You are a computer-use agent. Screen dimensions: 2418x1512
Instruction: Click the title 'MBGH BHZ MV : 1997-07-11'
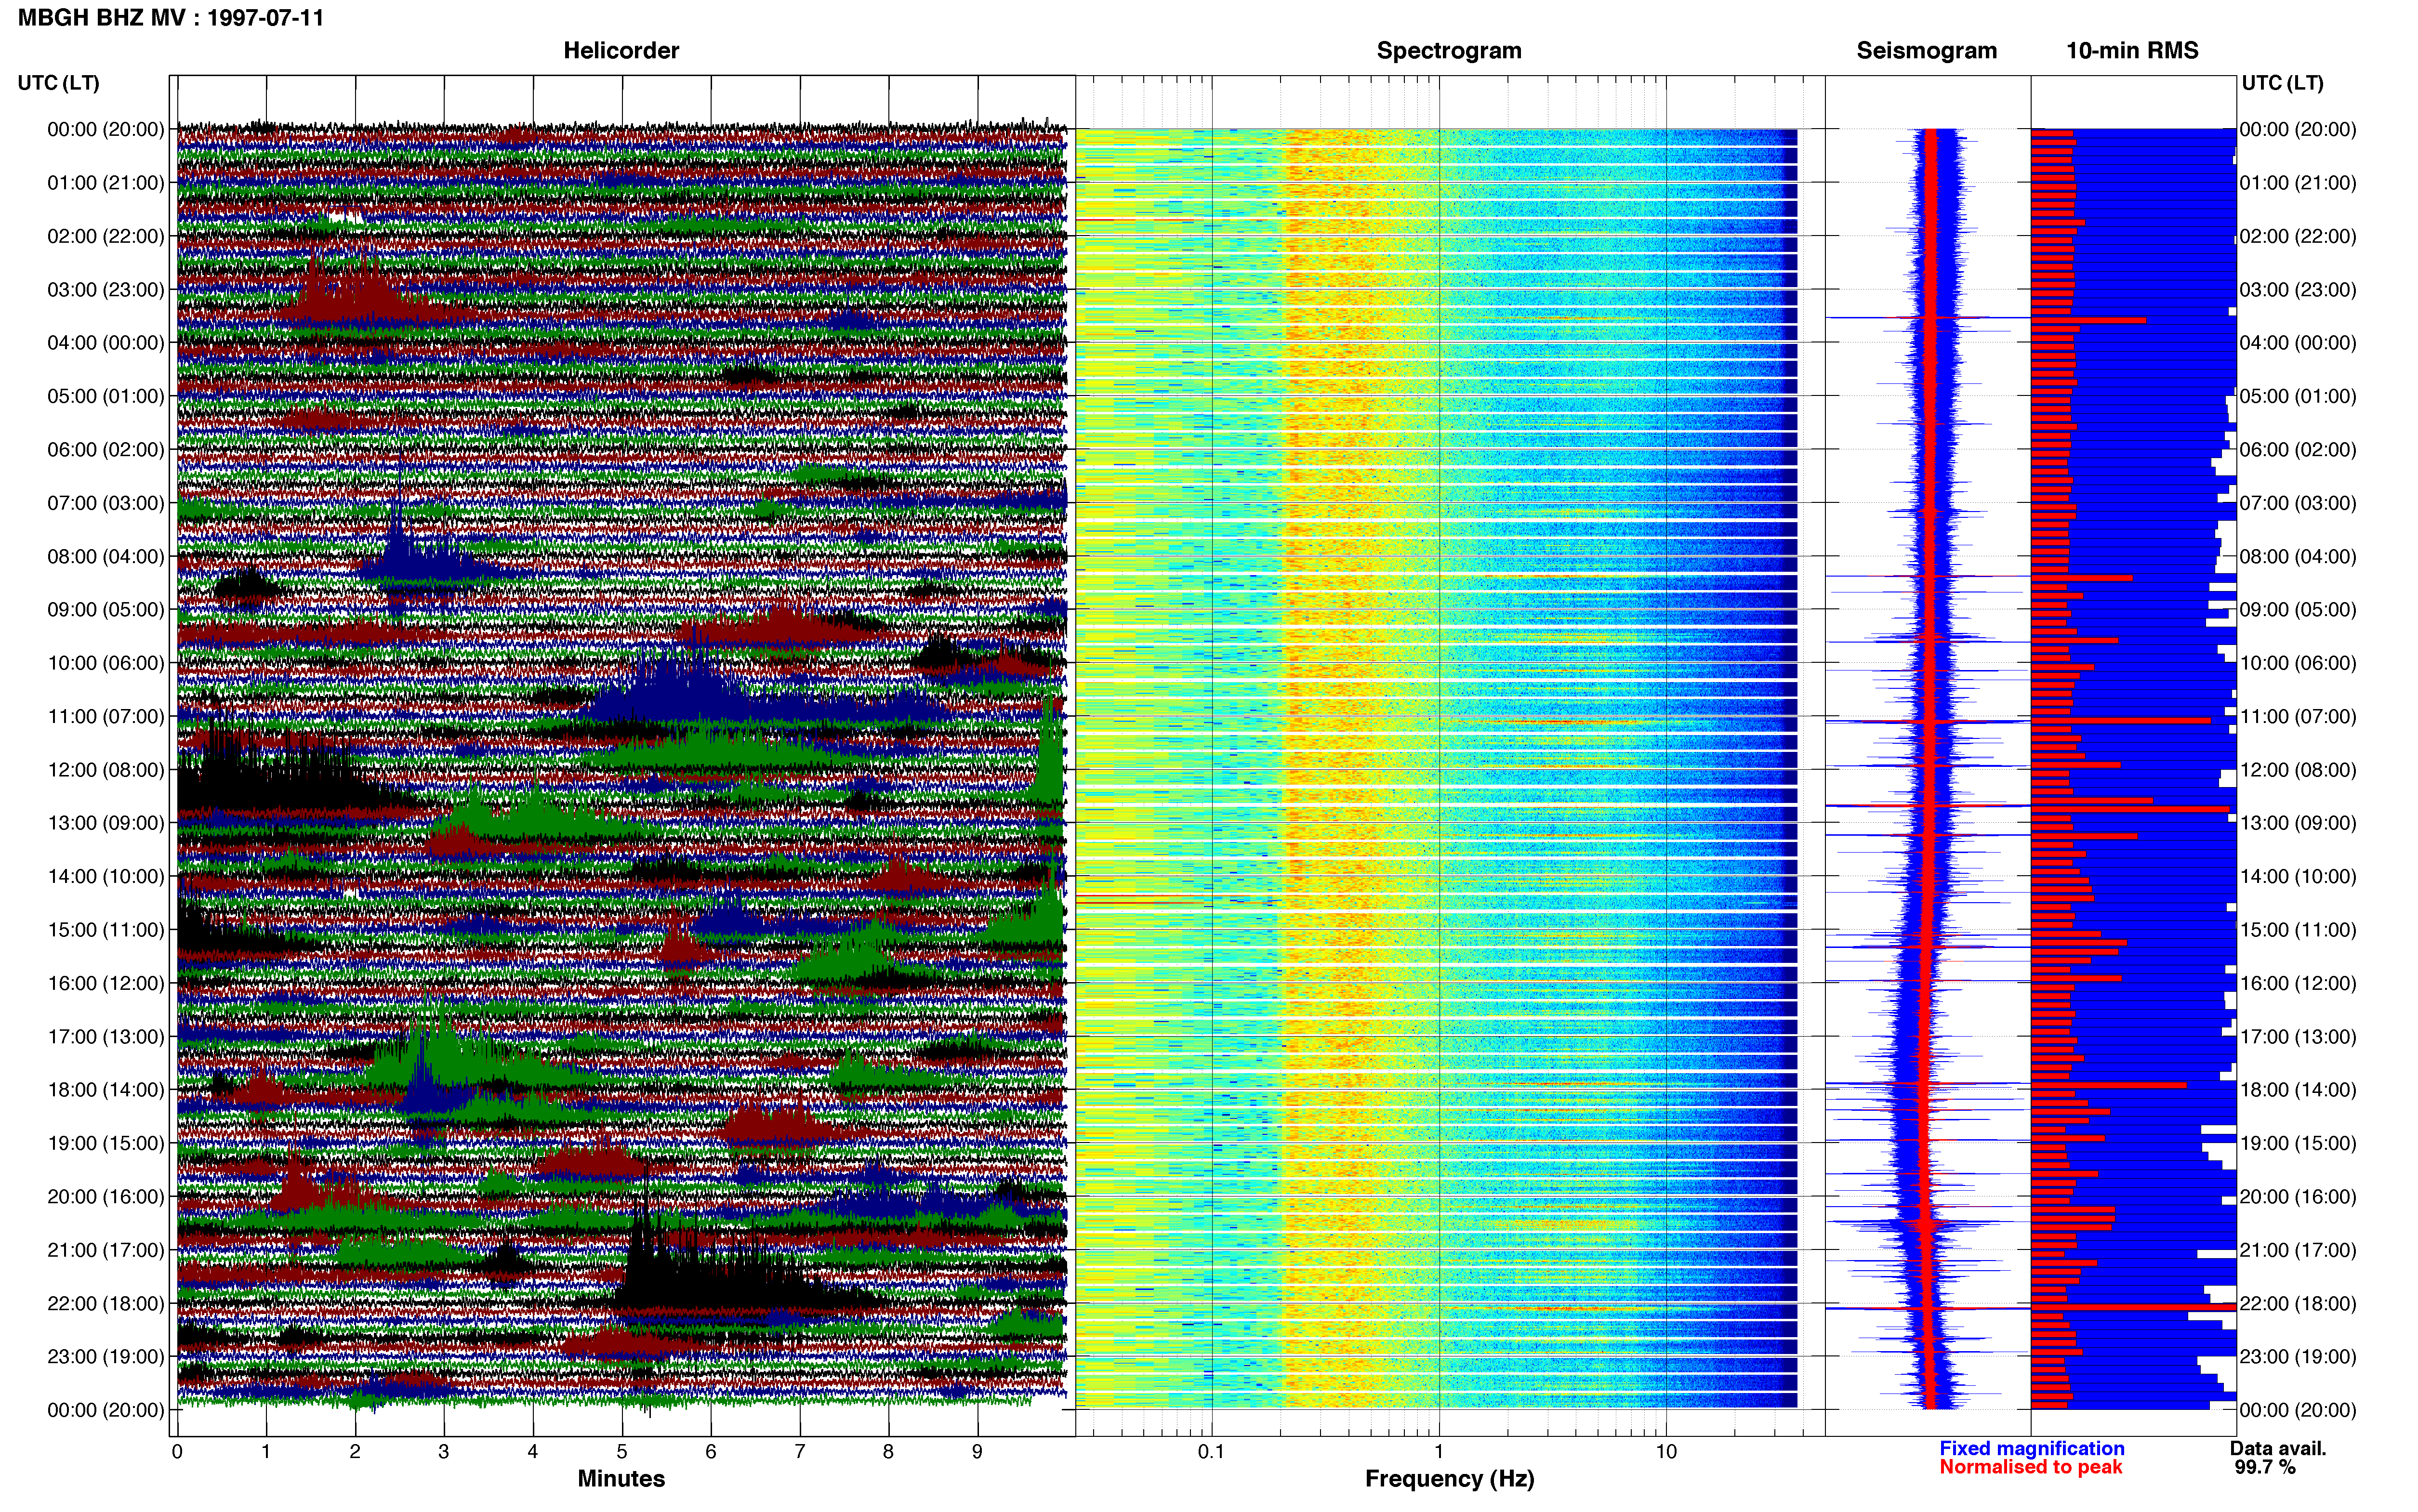click(171, 18)
